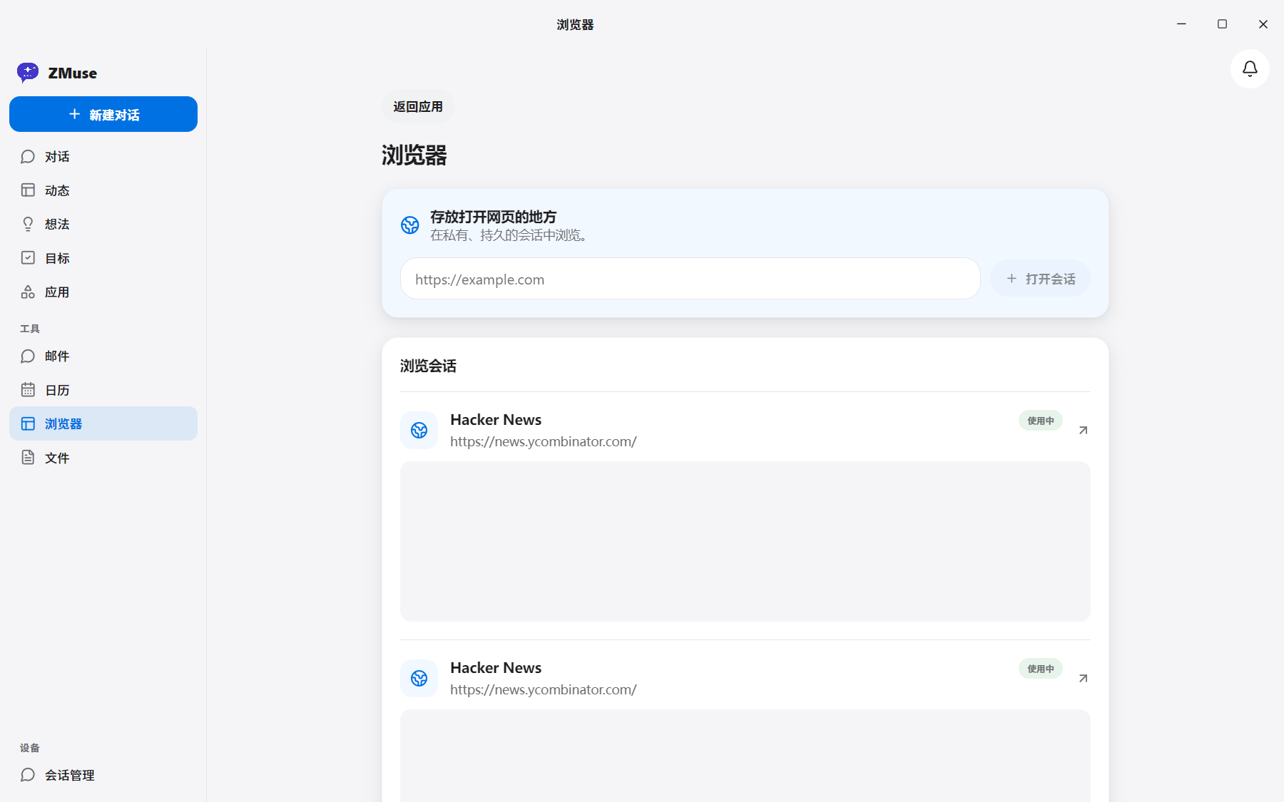Open the 对话 section in sidebar
The image size is (1284, 802).
(103, 156)
